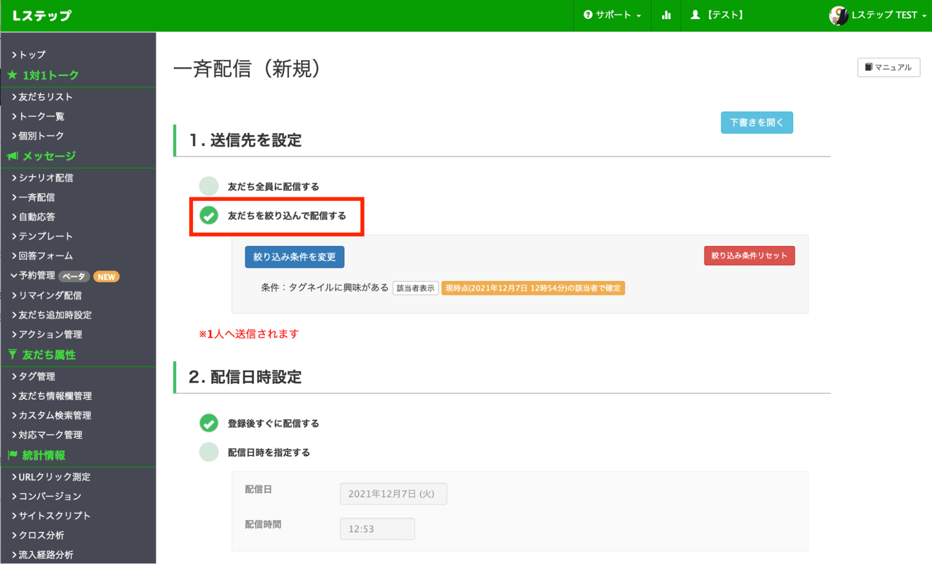The image size is (932, 564).
Task: Click the flag icon beside 統計情報
Action: pos(13,455)
